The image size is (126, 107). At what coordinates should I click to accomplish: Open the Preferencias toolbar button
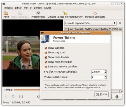point(38,15)
